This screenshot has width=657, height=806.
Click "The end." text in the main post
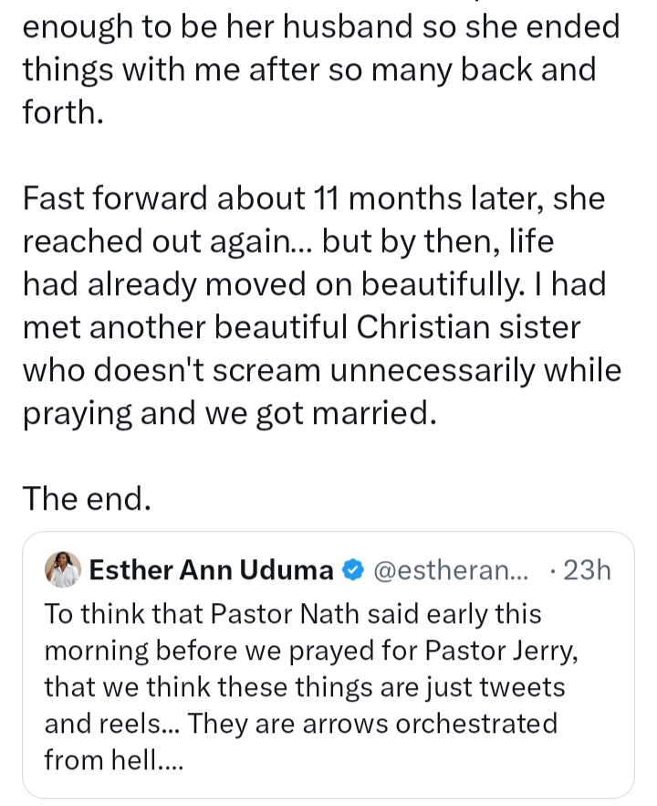point(86,498)
